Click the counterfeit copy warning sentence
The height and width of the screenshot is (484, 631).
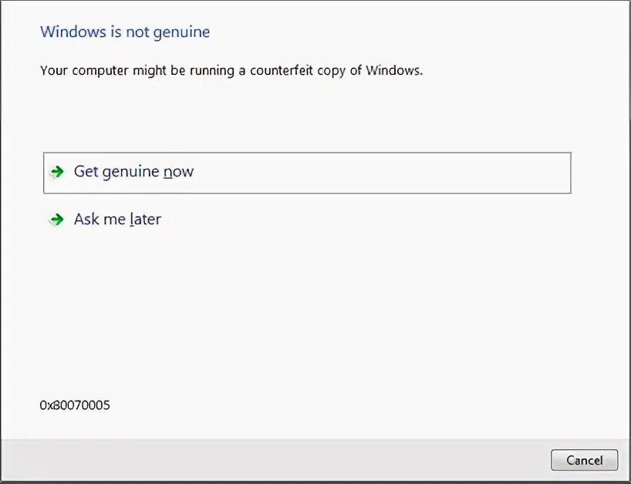click(x=231, y=71)
